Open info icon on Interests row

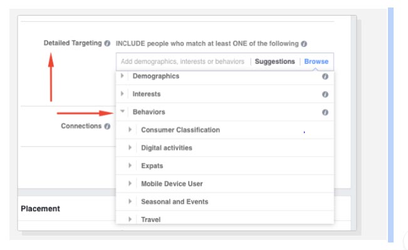click(325, 95)
